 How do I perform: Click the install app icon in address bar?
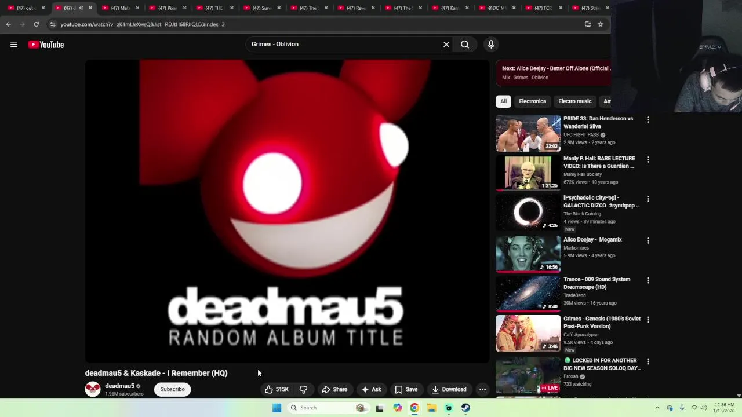(x=588, y=24)
